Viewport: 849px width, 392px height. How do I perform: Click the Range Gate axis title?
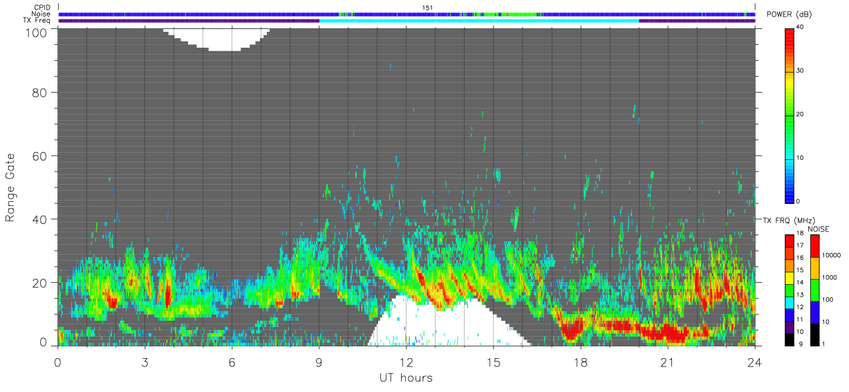point(10,187)
